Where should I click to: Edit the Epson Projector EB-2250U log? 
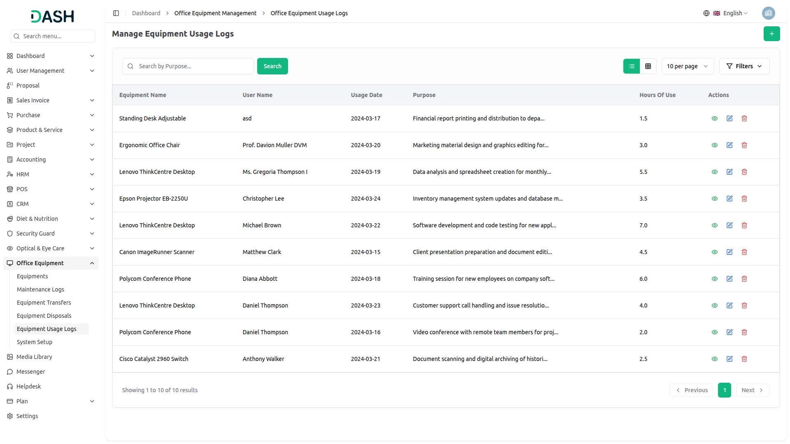(729, 199)
